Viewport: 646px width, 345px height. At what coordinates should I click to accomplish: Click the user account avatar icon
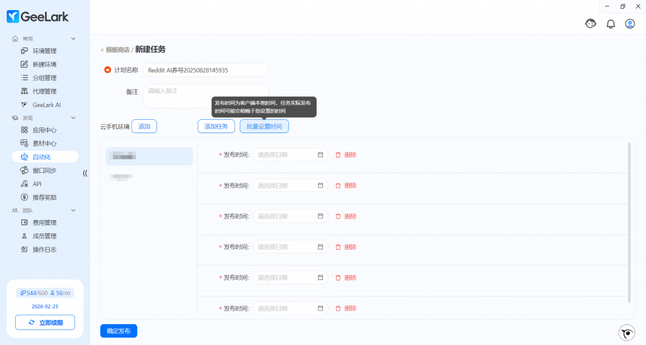[630, 24]
